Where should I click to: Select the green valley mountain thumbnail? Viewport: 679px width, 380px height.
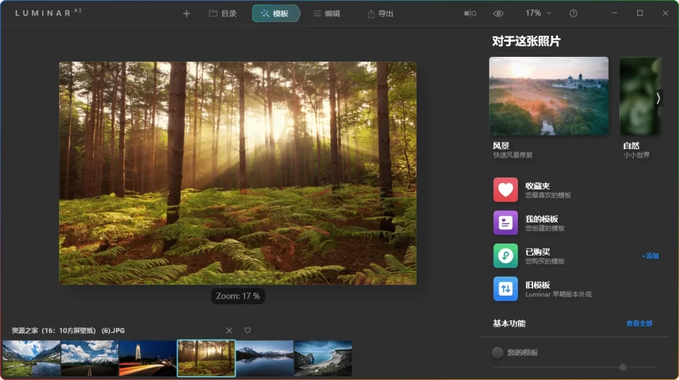tap(31, 358)
